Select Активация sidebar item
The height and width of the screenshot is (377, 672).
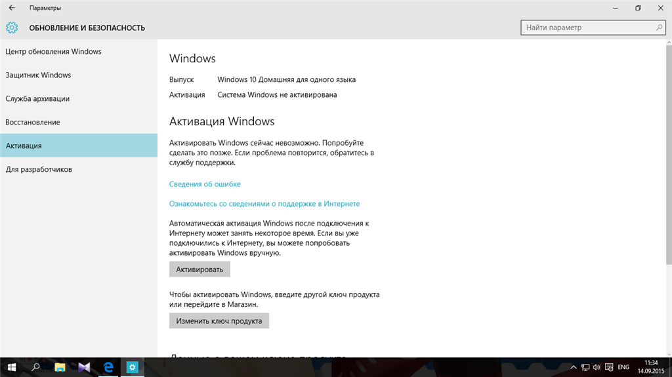pos(79,146)
